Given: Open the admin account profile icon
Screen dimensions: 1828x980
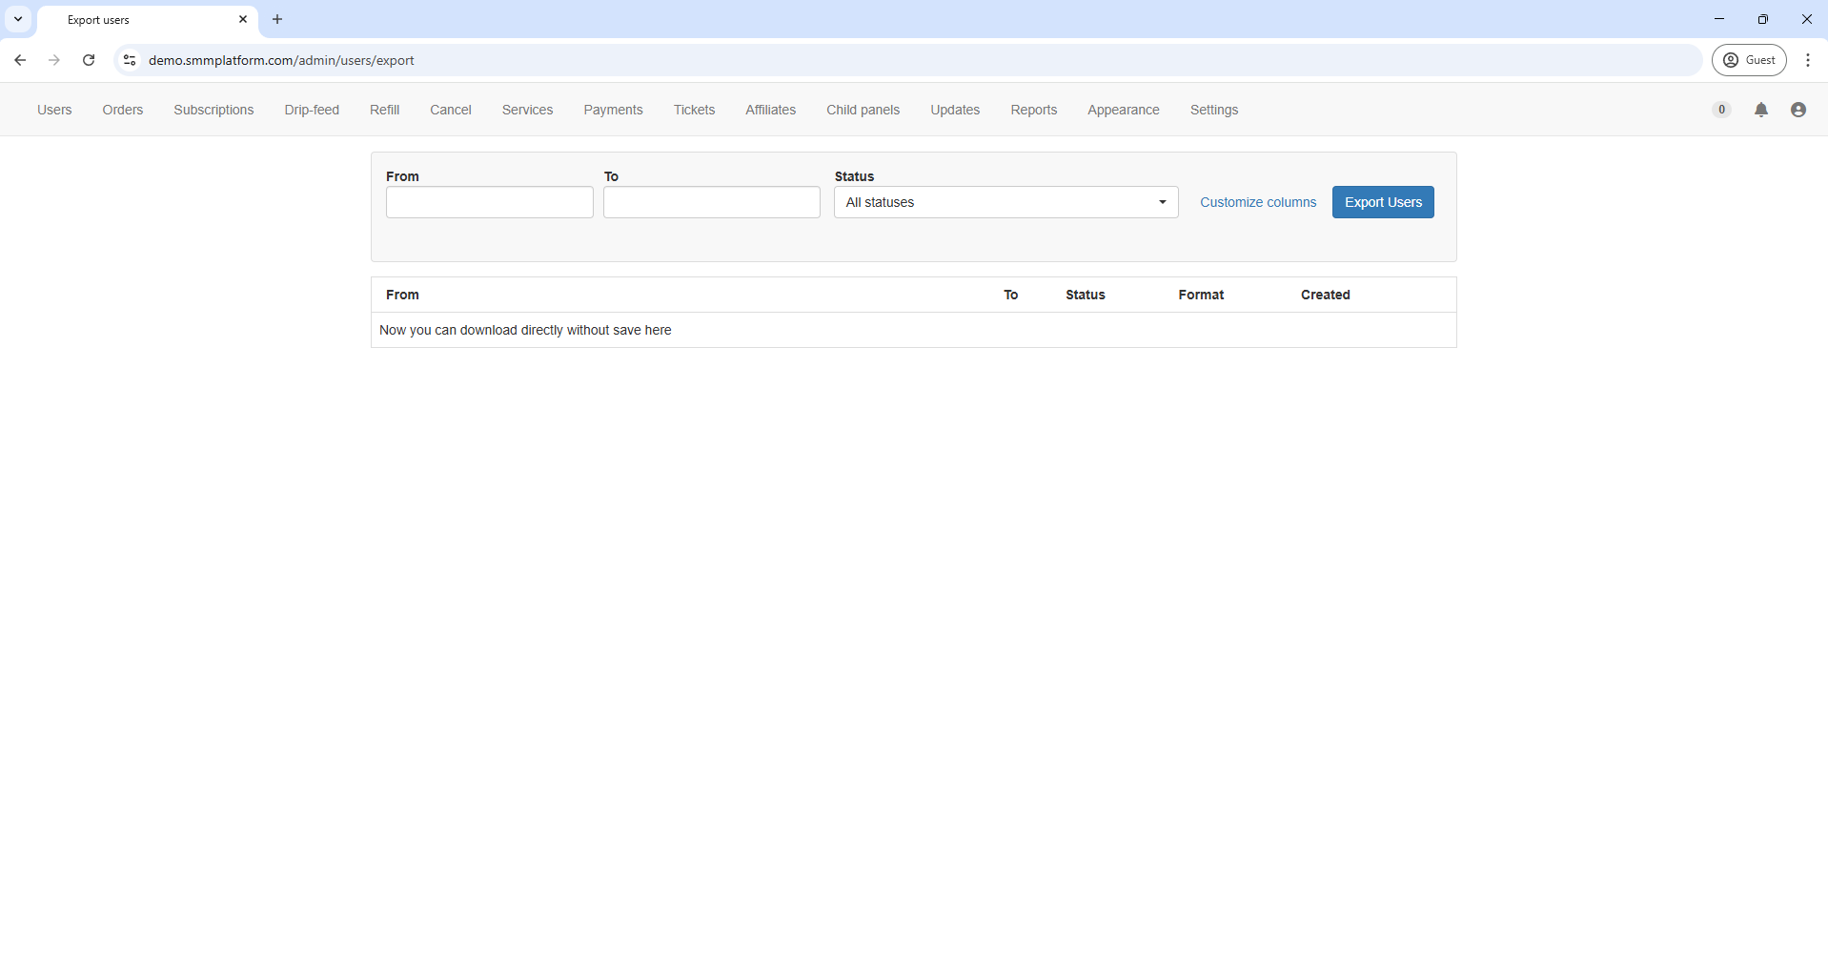Looking at the screenshot, I should coord(1798,110).
